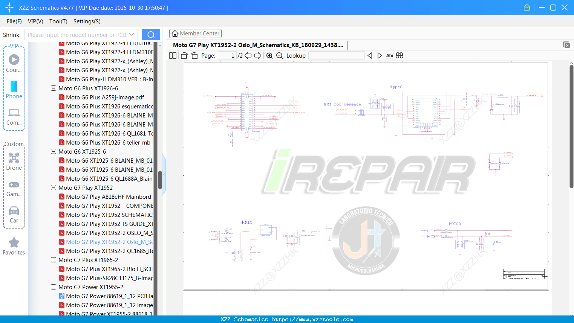Click the blue search magnifier button
The width and height of the screenshot is (574, 323).
[x=151, y=35]
